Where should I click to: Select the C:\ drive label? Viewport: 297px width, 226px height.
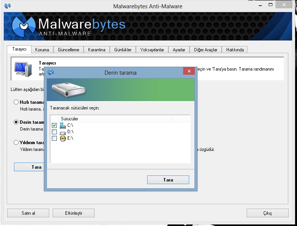(70, 125)
